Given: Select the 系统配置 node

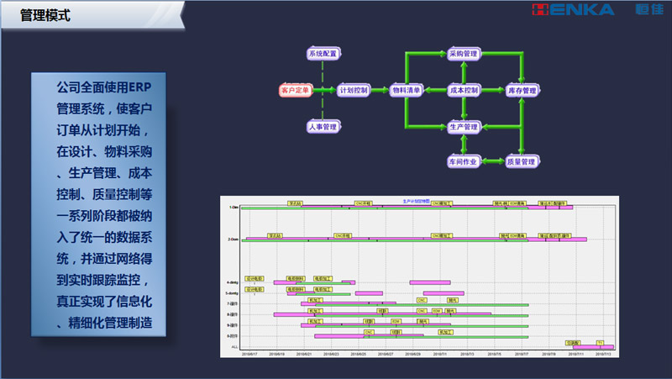Looking at the screenshot, I should coord(323,54).
